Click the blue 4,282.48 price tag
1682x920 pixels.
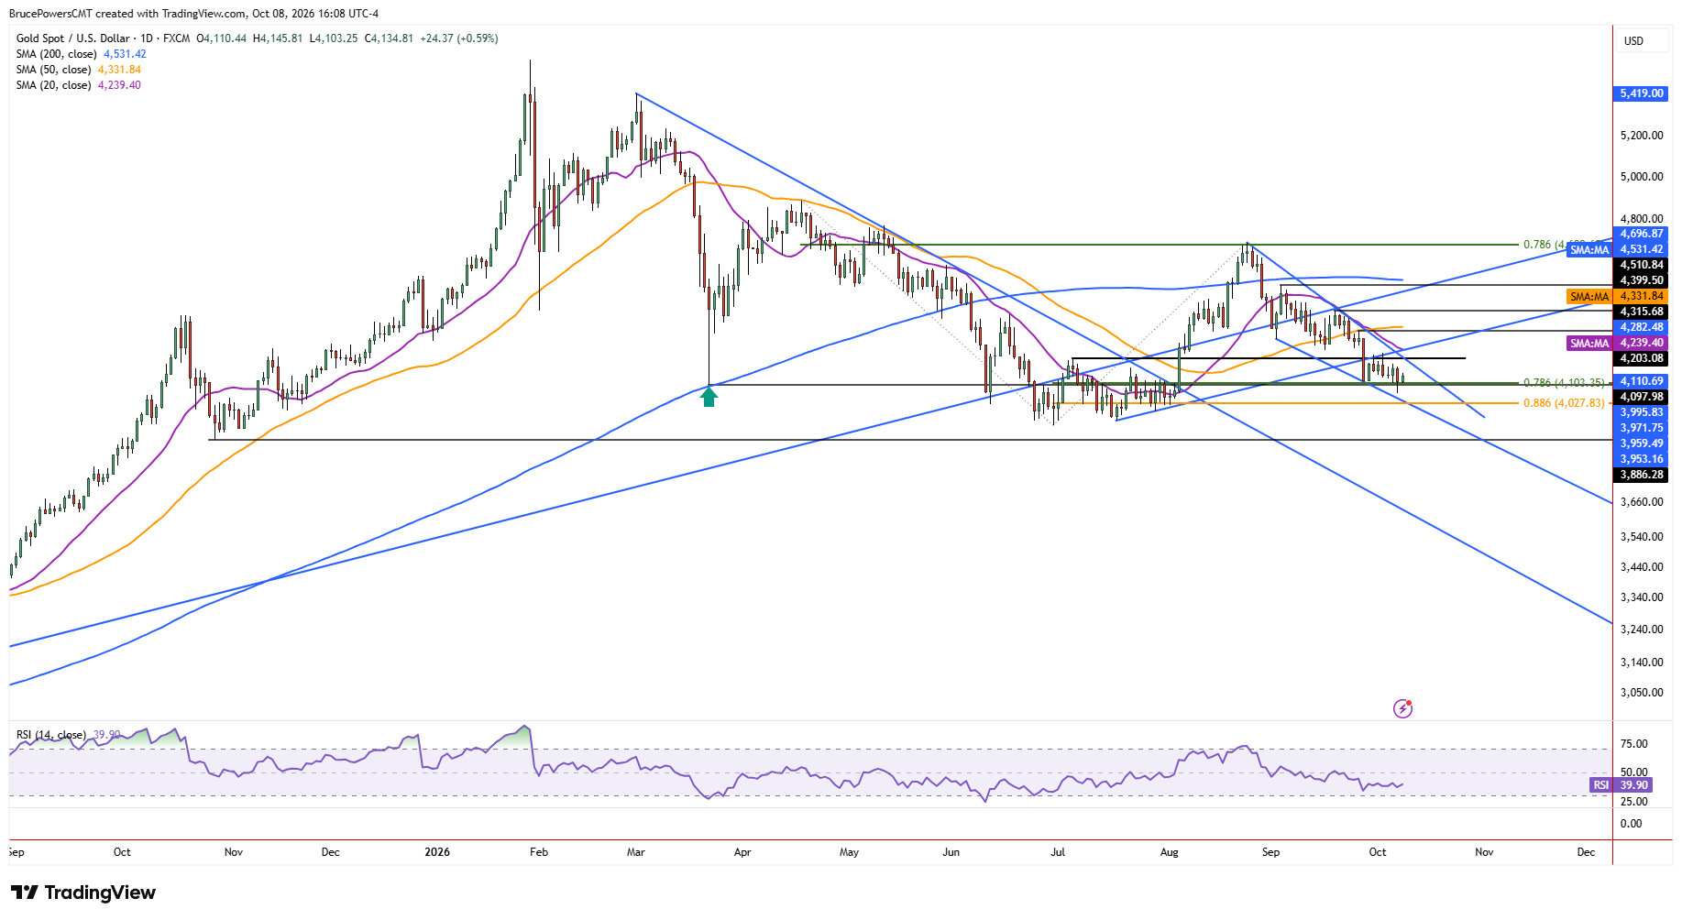coord(1640,327)
